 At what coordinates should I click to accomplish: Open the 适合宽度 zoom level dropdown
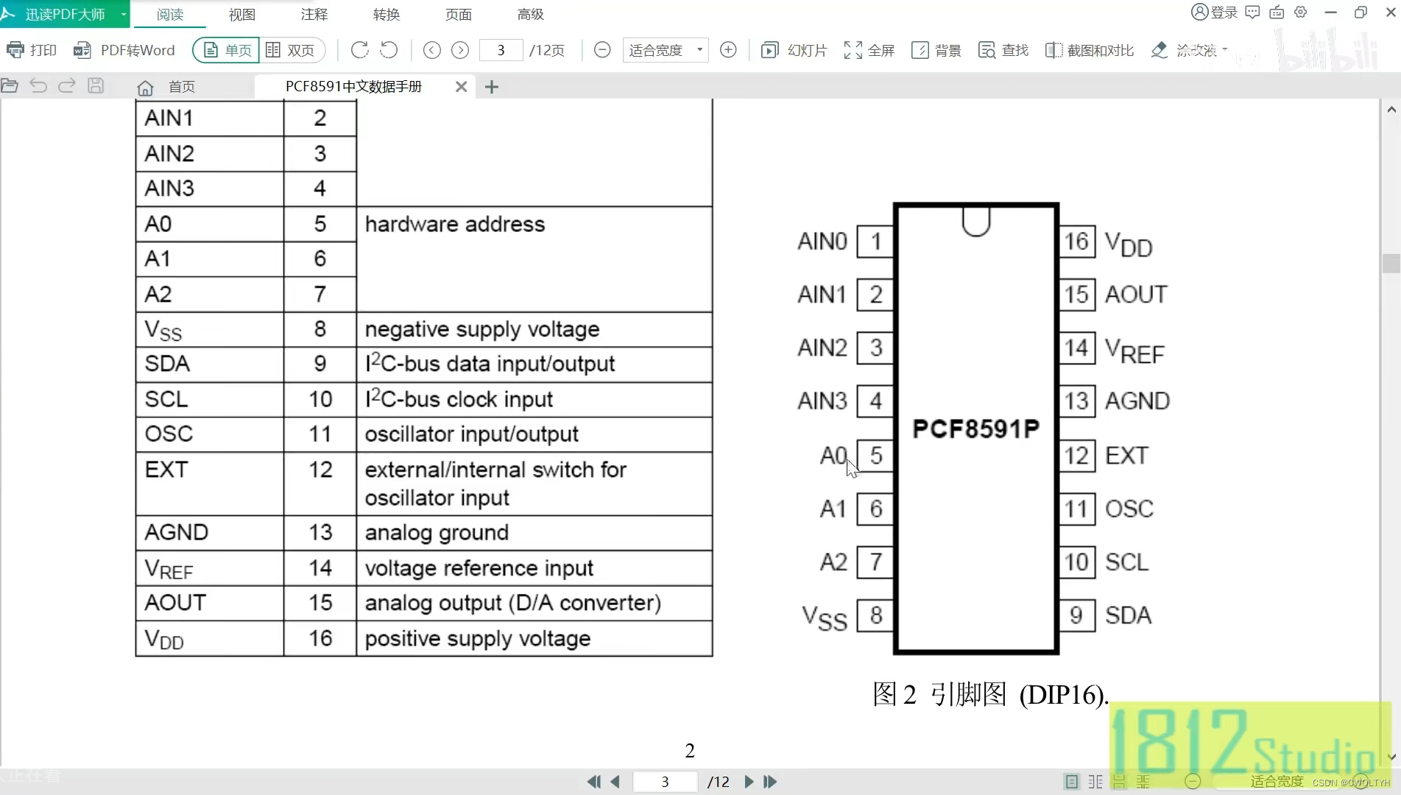665,50
